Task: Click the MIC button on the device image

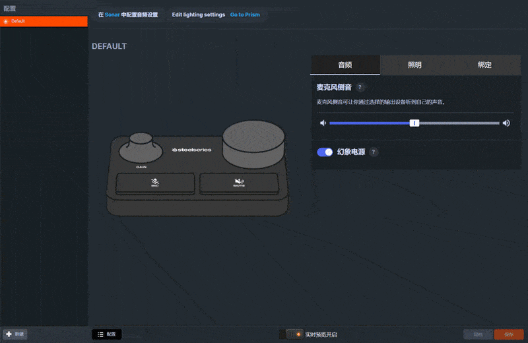Action: click(155, 183)
